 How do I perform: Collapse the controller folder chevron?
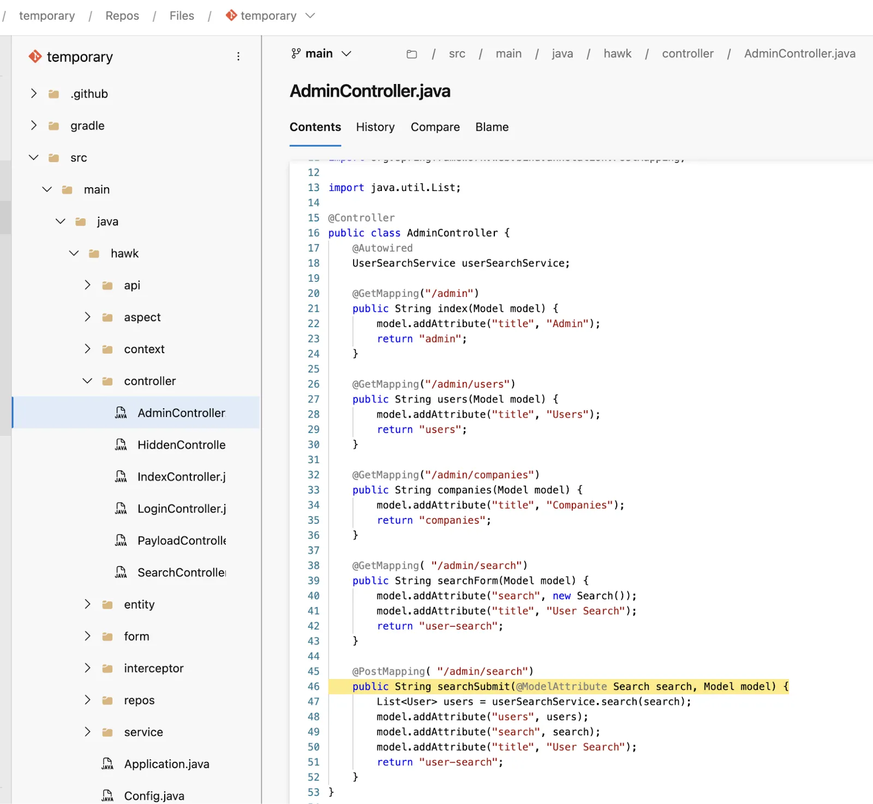coord(87,381)
